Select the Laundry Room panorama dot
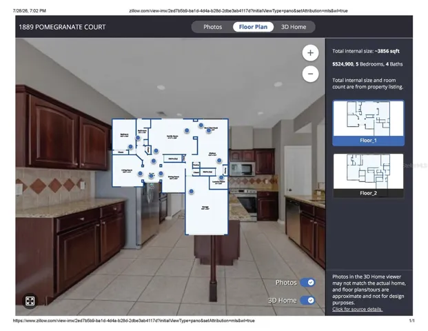 [x=221, y=177]
